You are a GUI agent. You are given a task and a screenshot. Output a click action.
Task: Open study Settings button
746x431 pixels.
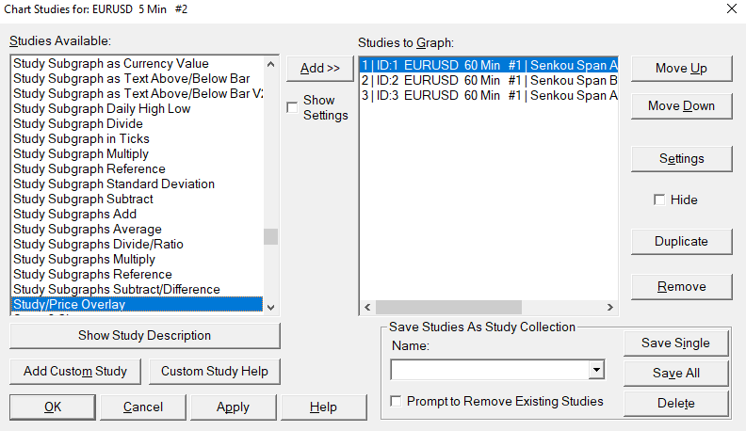point(681,158)
